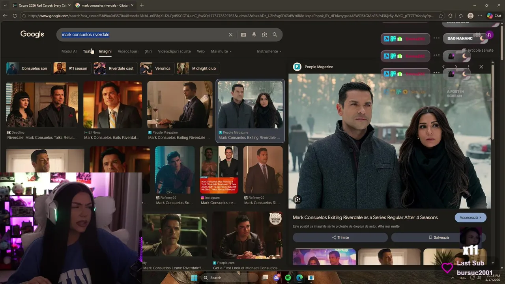Close the image preview panel
This screenshot has width=505, height=284.
481,67
